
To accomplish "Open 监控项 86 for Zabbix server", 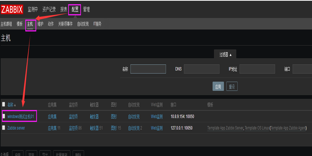I will [x=73, y=128].
